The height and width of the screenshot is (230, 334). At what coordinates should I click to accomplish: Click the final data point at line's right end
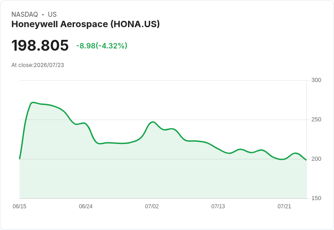pos(306,160)
